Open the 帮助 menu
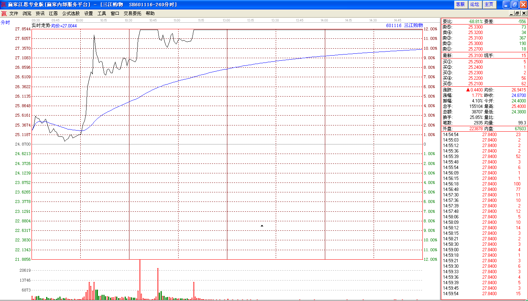 pos(150,14)
